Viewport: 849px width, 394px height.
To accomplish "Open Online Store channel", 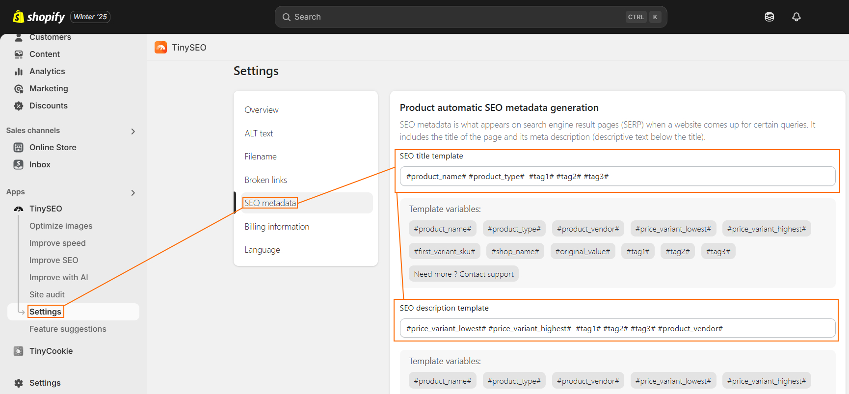I will point(53,147).
